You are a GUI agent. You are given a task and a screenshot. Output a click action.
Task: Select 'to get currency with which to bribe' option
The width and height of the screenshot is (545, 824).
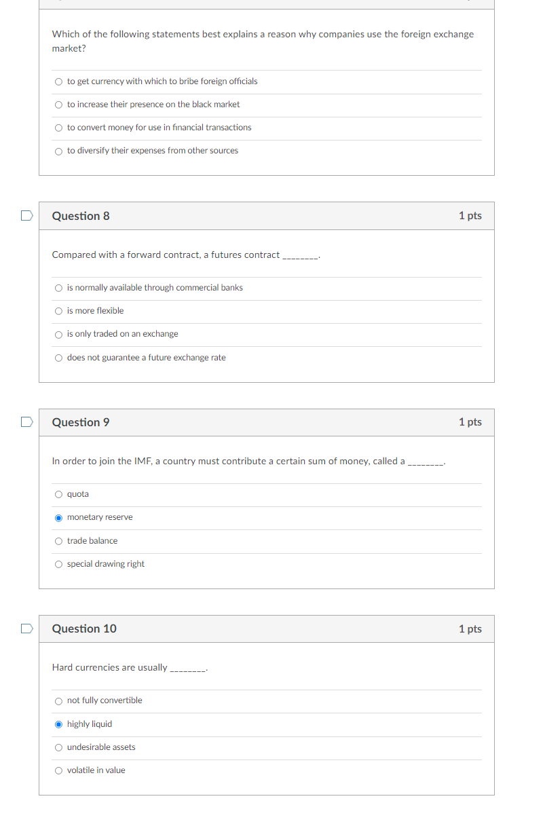[x=59, y=82]
